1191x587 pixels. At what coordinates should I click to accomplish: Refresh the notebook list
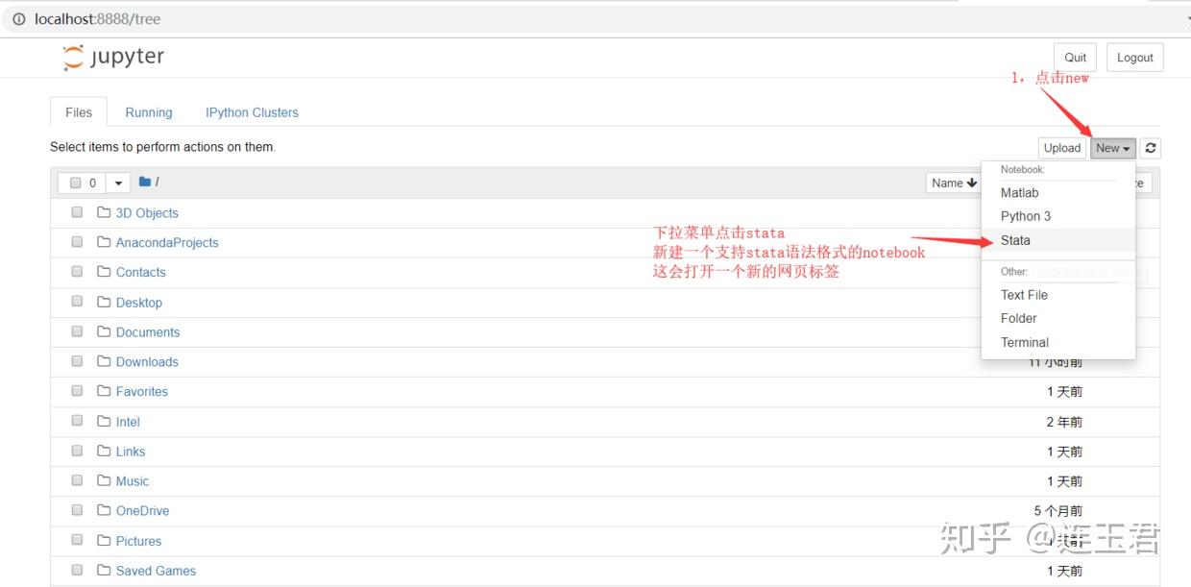[x=1150, y=147]
